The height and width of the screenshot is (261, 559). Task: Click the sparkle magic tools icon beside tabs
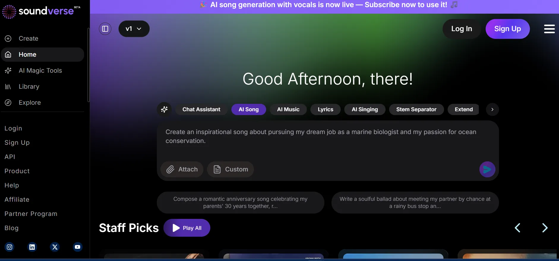164,109
